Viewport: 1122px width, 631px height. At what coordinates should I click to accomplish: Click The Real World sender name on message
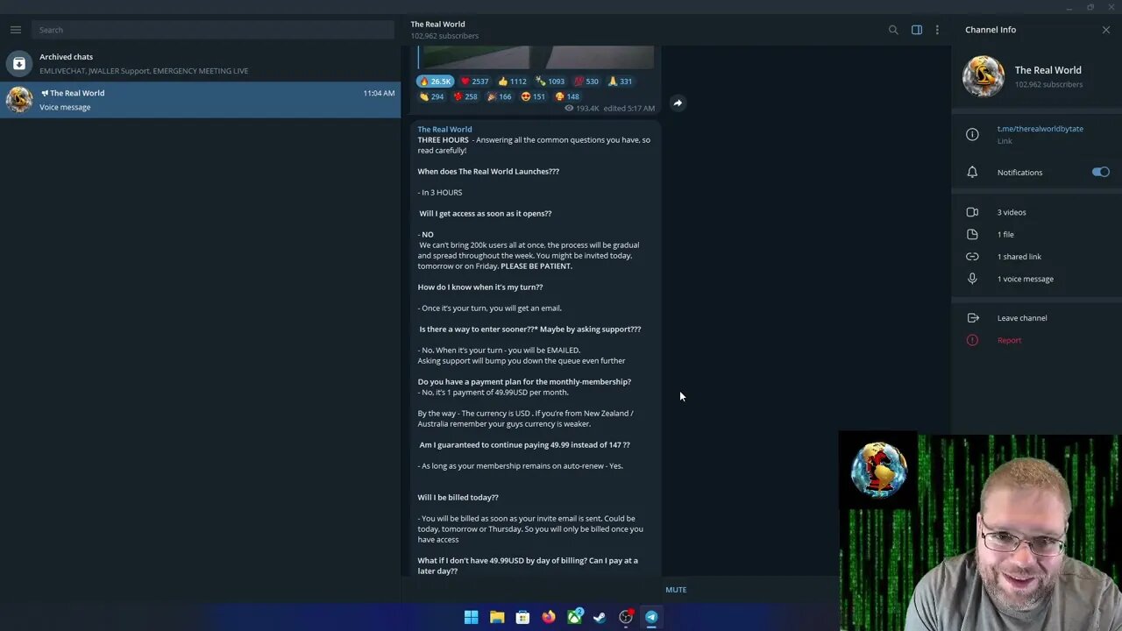click(444, 130)
